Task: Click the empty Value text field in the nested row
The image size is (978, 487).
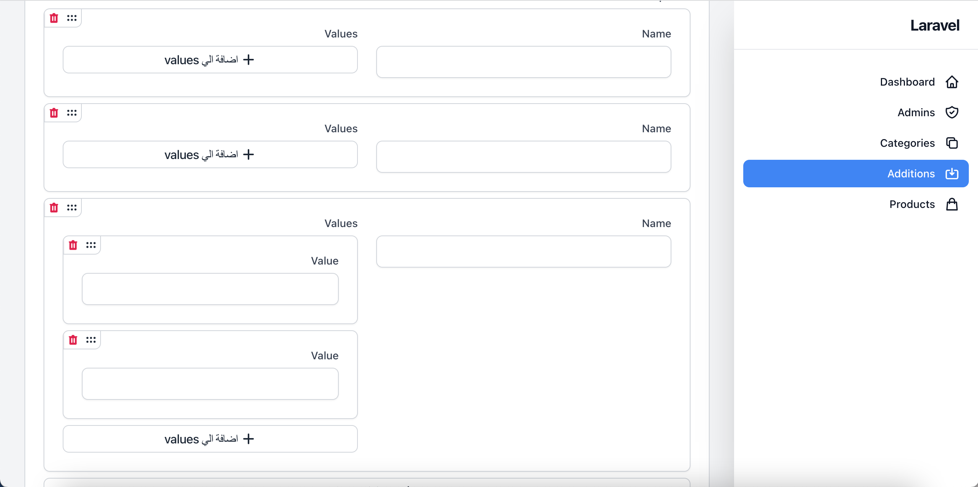Action: pyautogui.click(x=210, y=289)
